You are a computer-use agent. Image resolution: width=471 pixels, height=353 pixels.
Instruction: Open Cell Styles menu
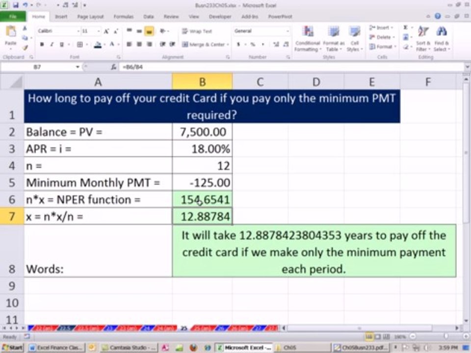355,38
